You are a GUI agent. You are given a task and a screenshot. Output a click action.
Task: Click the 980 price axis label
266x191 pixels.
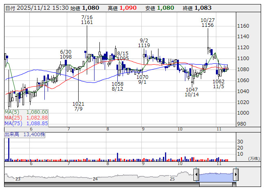point(242,124)
